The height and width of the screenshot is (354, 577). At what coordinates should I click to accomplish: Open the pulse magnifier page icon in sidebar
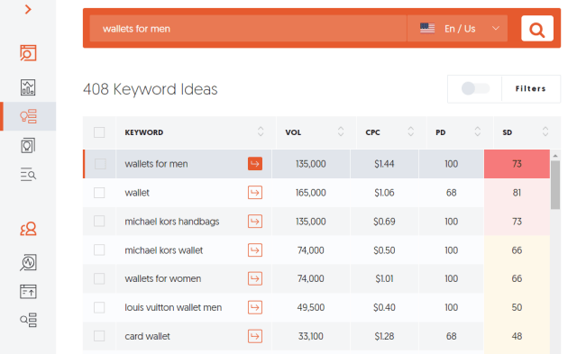tap(28, 262)
